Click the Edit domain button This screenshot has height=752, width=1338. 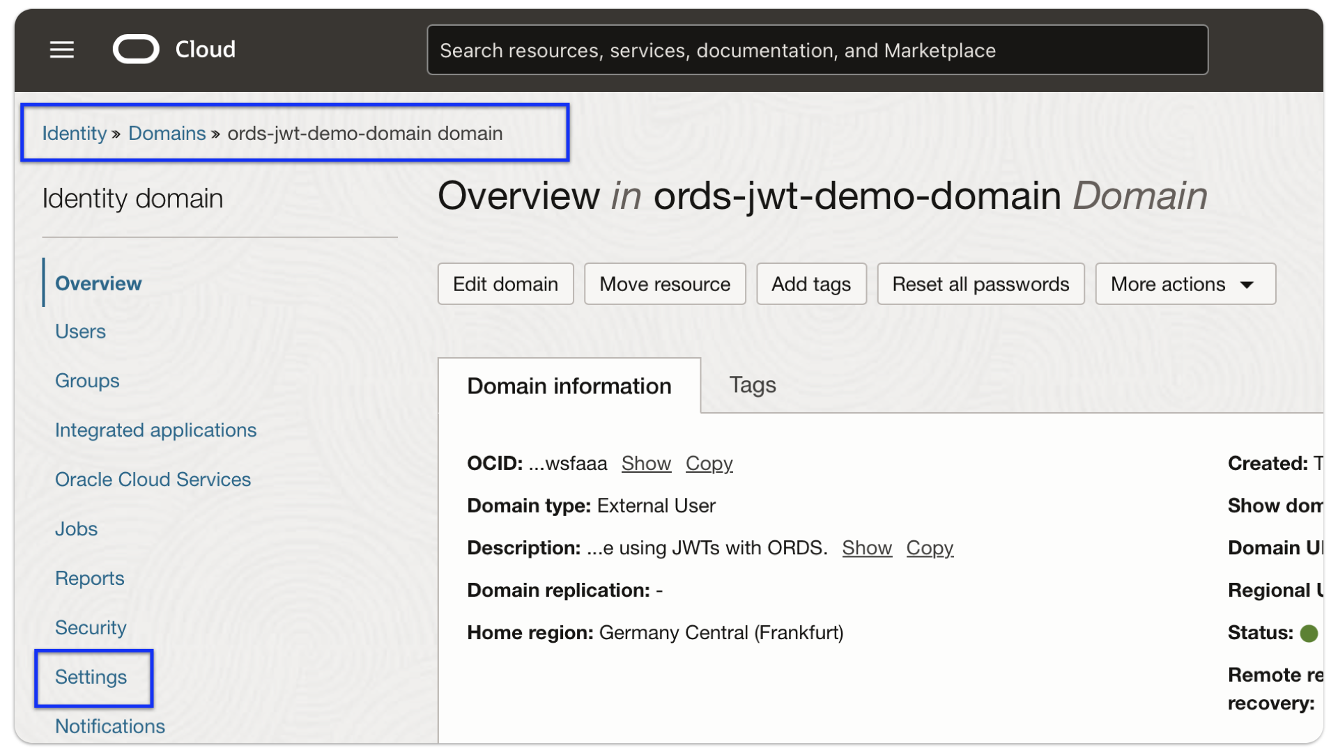[x=505, y=283]
